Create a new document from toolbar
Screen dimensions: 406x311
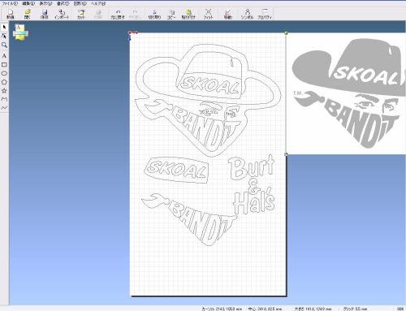(11, 14)
